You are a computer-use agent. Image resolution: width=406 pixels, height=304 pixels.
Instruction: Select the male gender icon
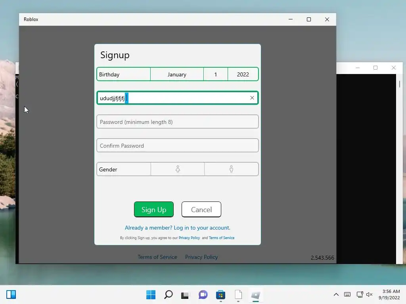[x=231, y=169]
